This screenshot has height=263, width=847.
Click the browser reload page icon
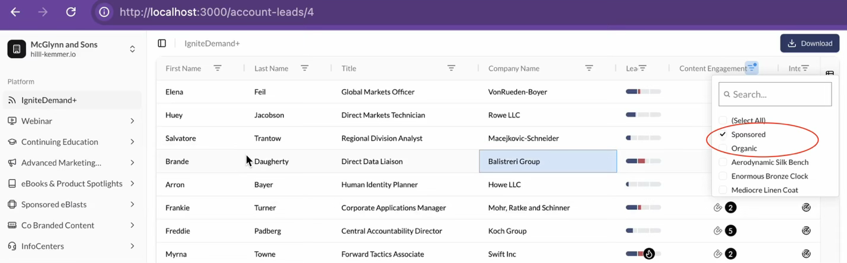(x=71, y=12)
